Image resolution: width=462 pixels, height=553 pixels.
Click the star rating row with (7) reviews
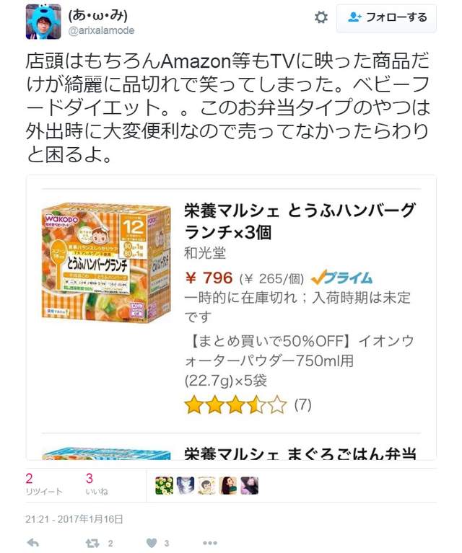(248, 405)
